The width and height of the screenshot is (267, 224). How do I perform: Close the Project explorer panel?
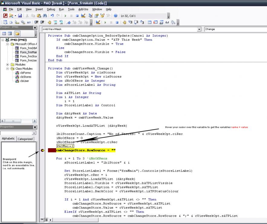click(35, 28)
